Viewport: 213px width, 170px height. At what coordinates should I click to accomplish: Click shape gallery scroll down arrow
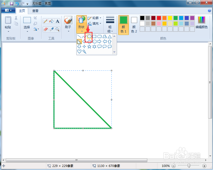click(114, 52)
